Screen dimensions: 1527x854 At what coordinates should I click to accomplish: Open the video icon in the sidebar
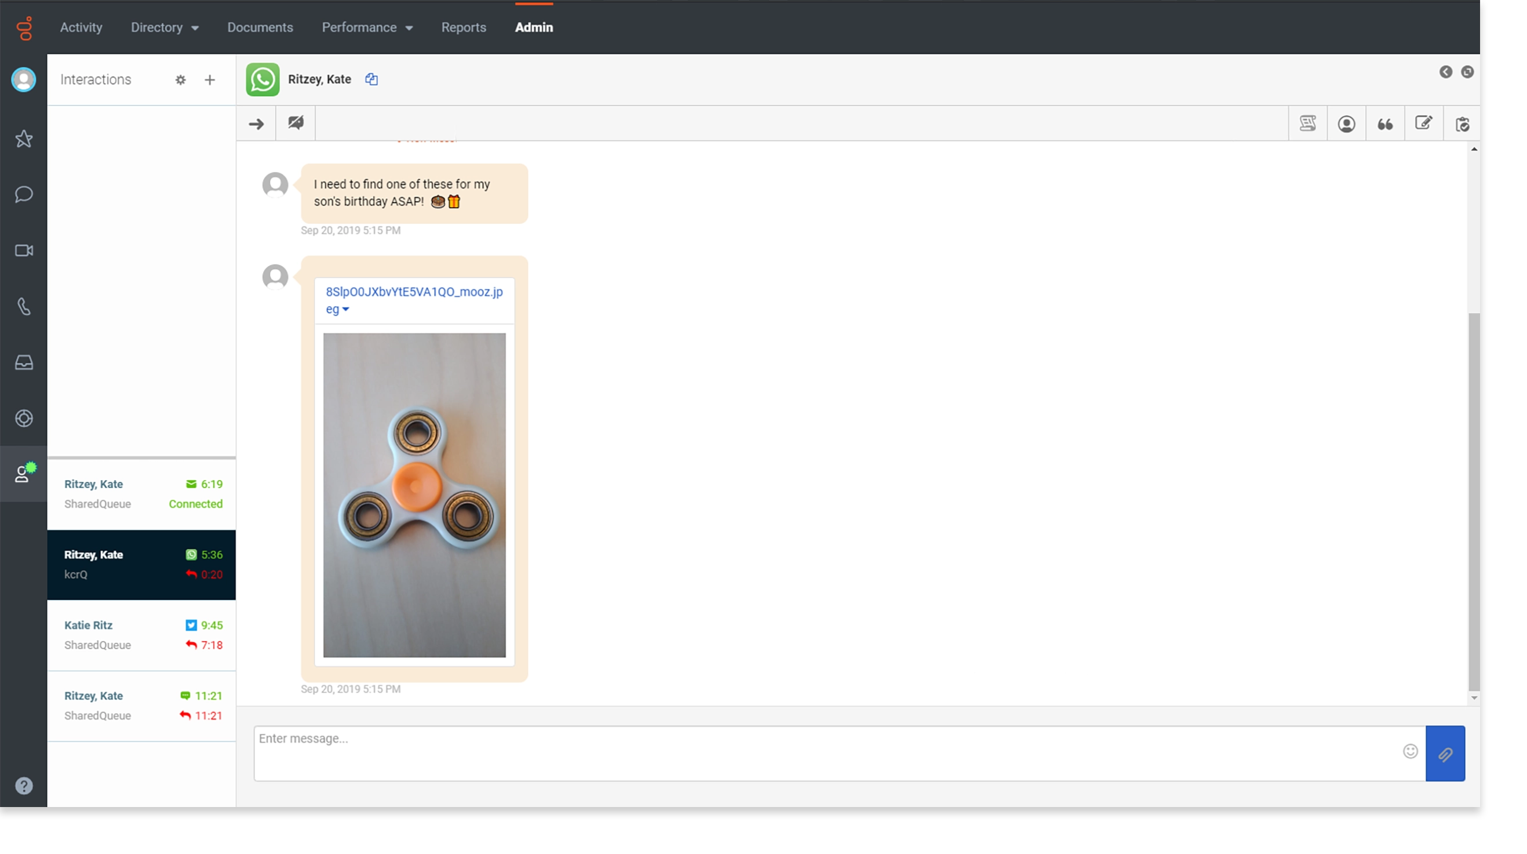[x=24, y=250]
